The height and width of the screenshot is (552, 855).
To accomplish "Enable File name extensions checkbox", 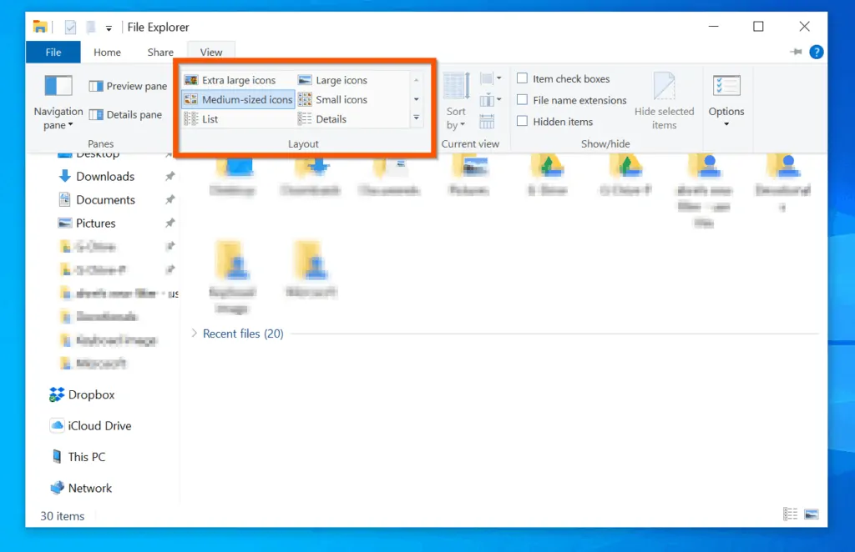I will (523, 100).
